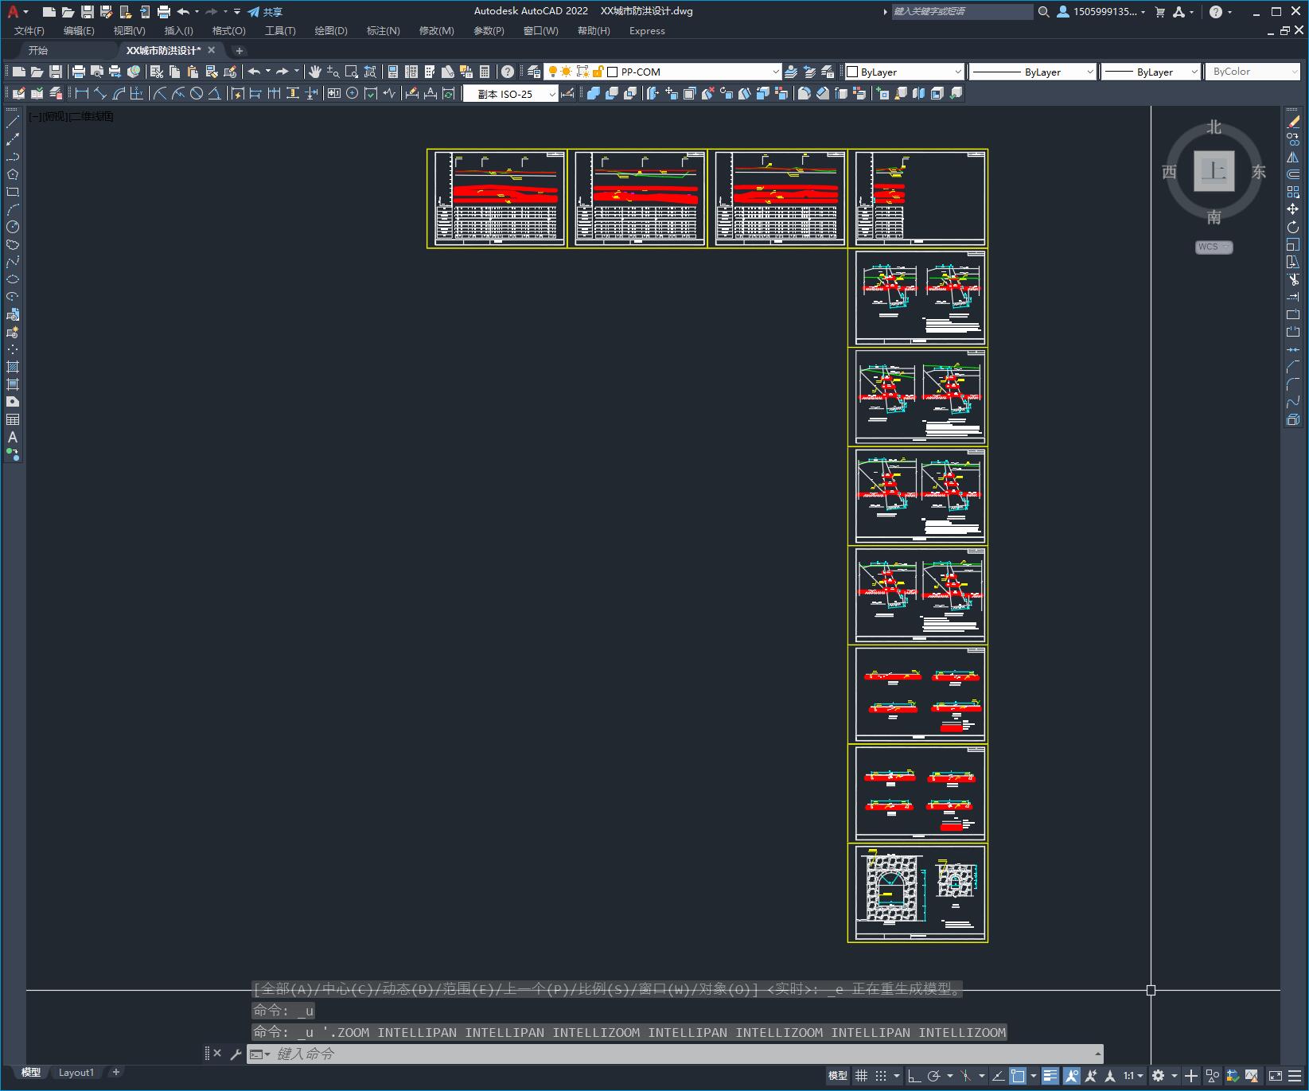Click the 上 face of ViewCube

(x=1214, y=171)
